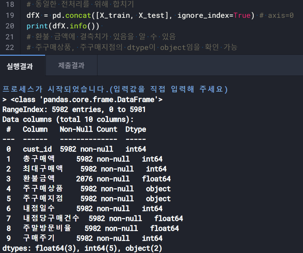The height and width of the screenshot is (253, 303).
Task: Click the 'Dtype' column header
Action: (x=136, y=129)
